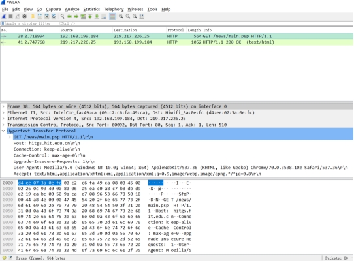Select the Host: hitgs.hit.edu.cn field
This screenshot has width=354, height=261.
pos(47,143)
